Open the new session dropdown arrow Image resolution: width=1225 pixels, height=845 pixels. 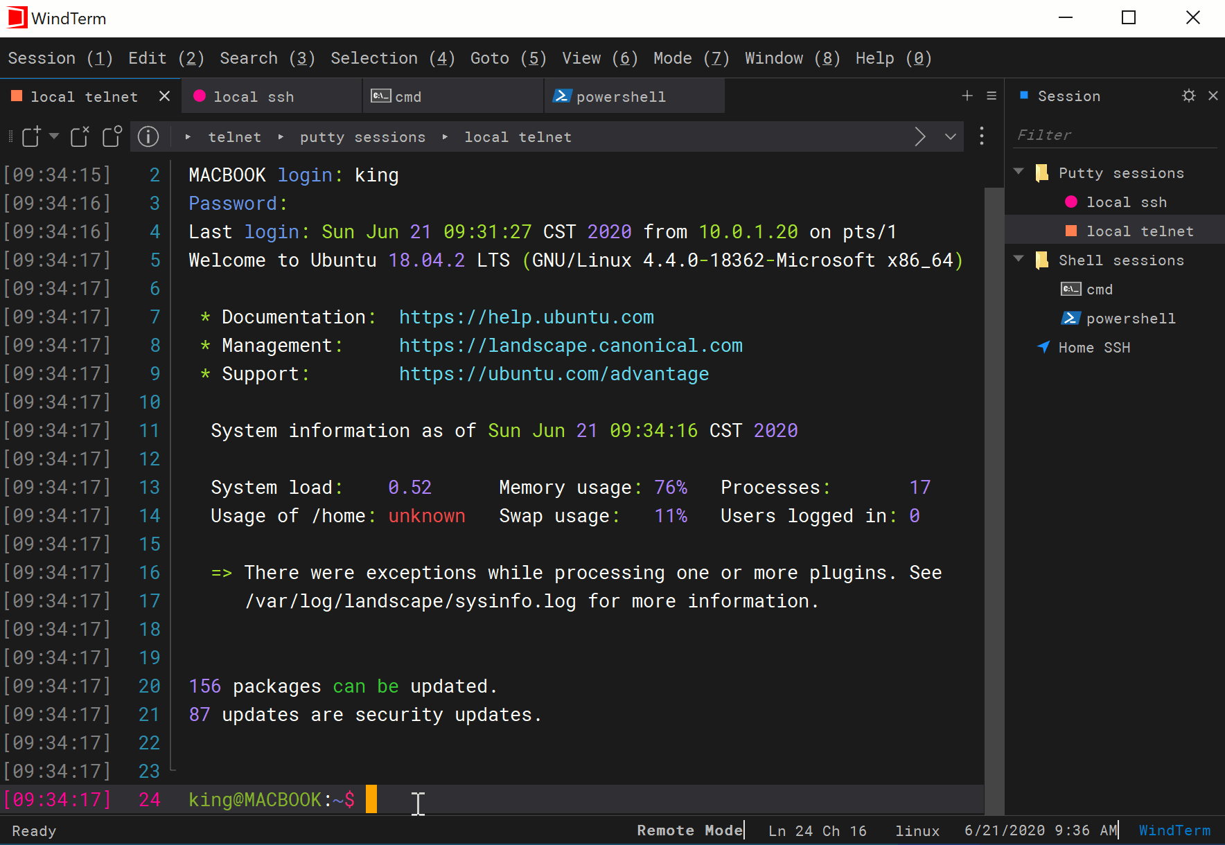(x=54, y=136)
